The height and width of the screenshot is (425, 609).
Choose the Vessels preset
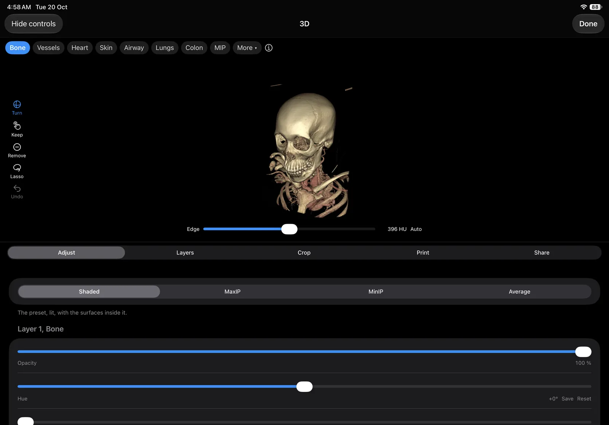click(x=48, y=48)
